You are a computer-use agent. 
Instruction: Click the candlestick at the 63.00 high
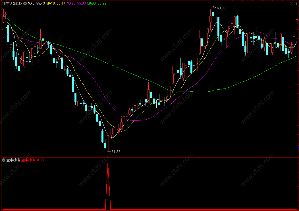pyautogui.click(x=213, y=14)
